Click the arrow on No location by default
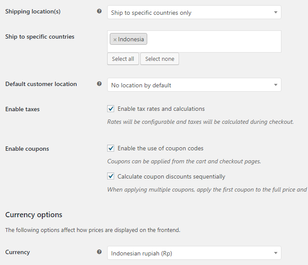 click(x=276, y=85)
